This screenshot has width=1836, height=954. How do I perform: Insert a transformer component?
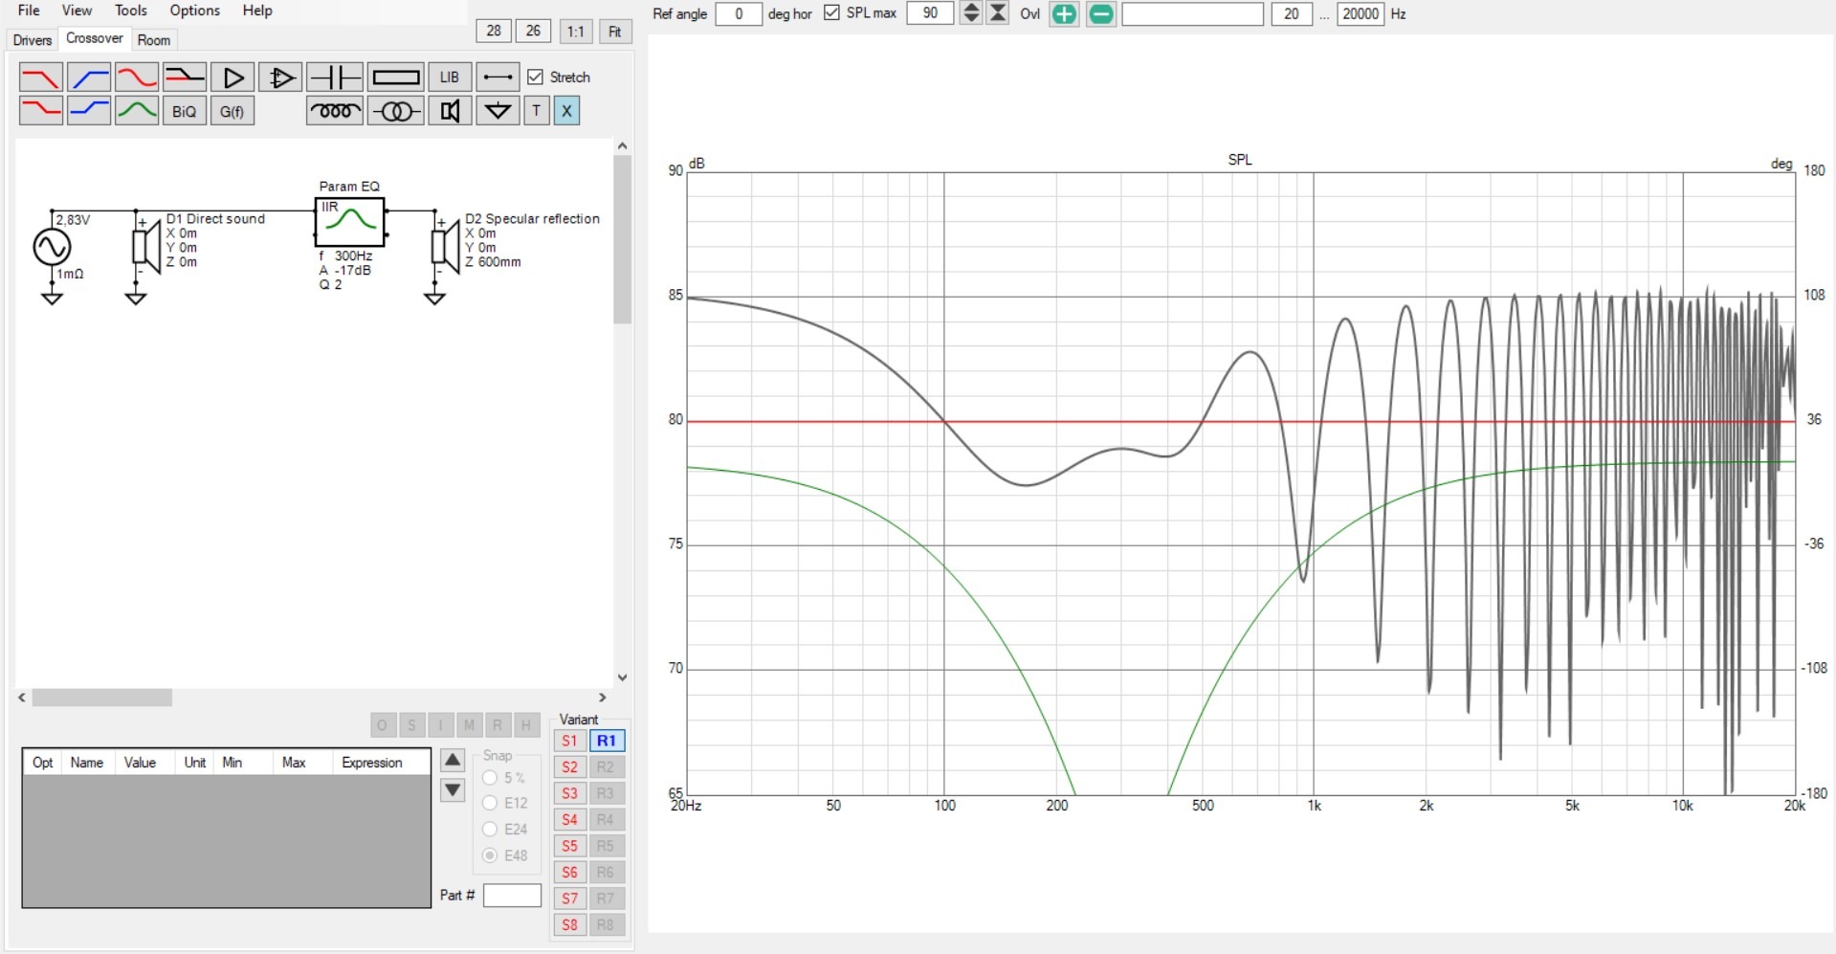395,111
